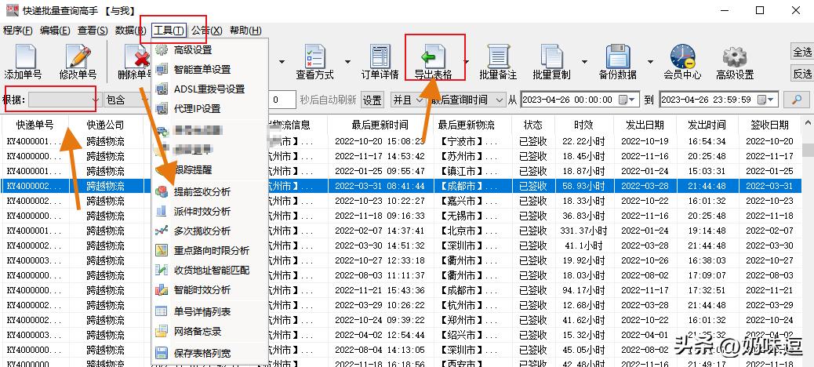Select the cell 331.37小时
Viewport: 814px width, 367px height.
(x=584, y=231)
